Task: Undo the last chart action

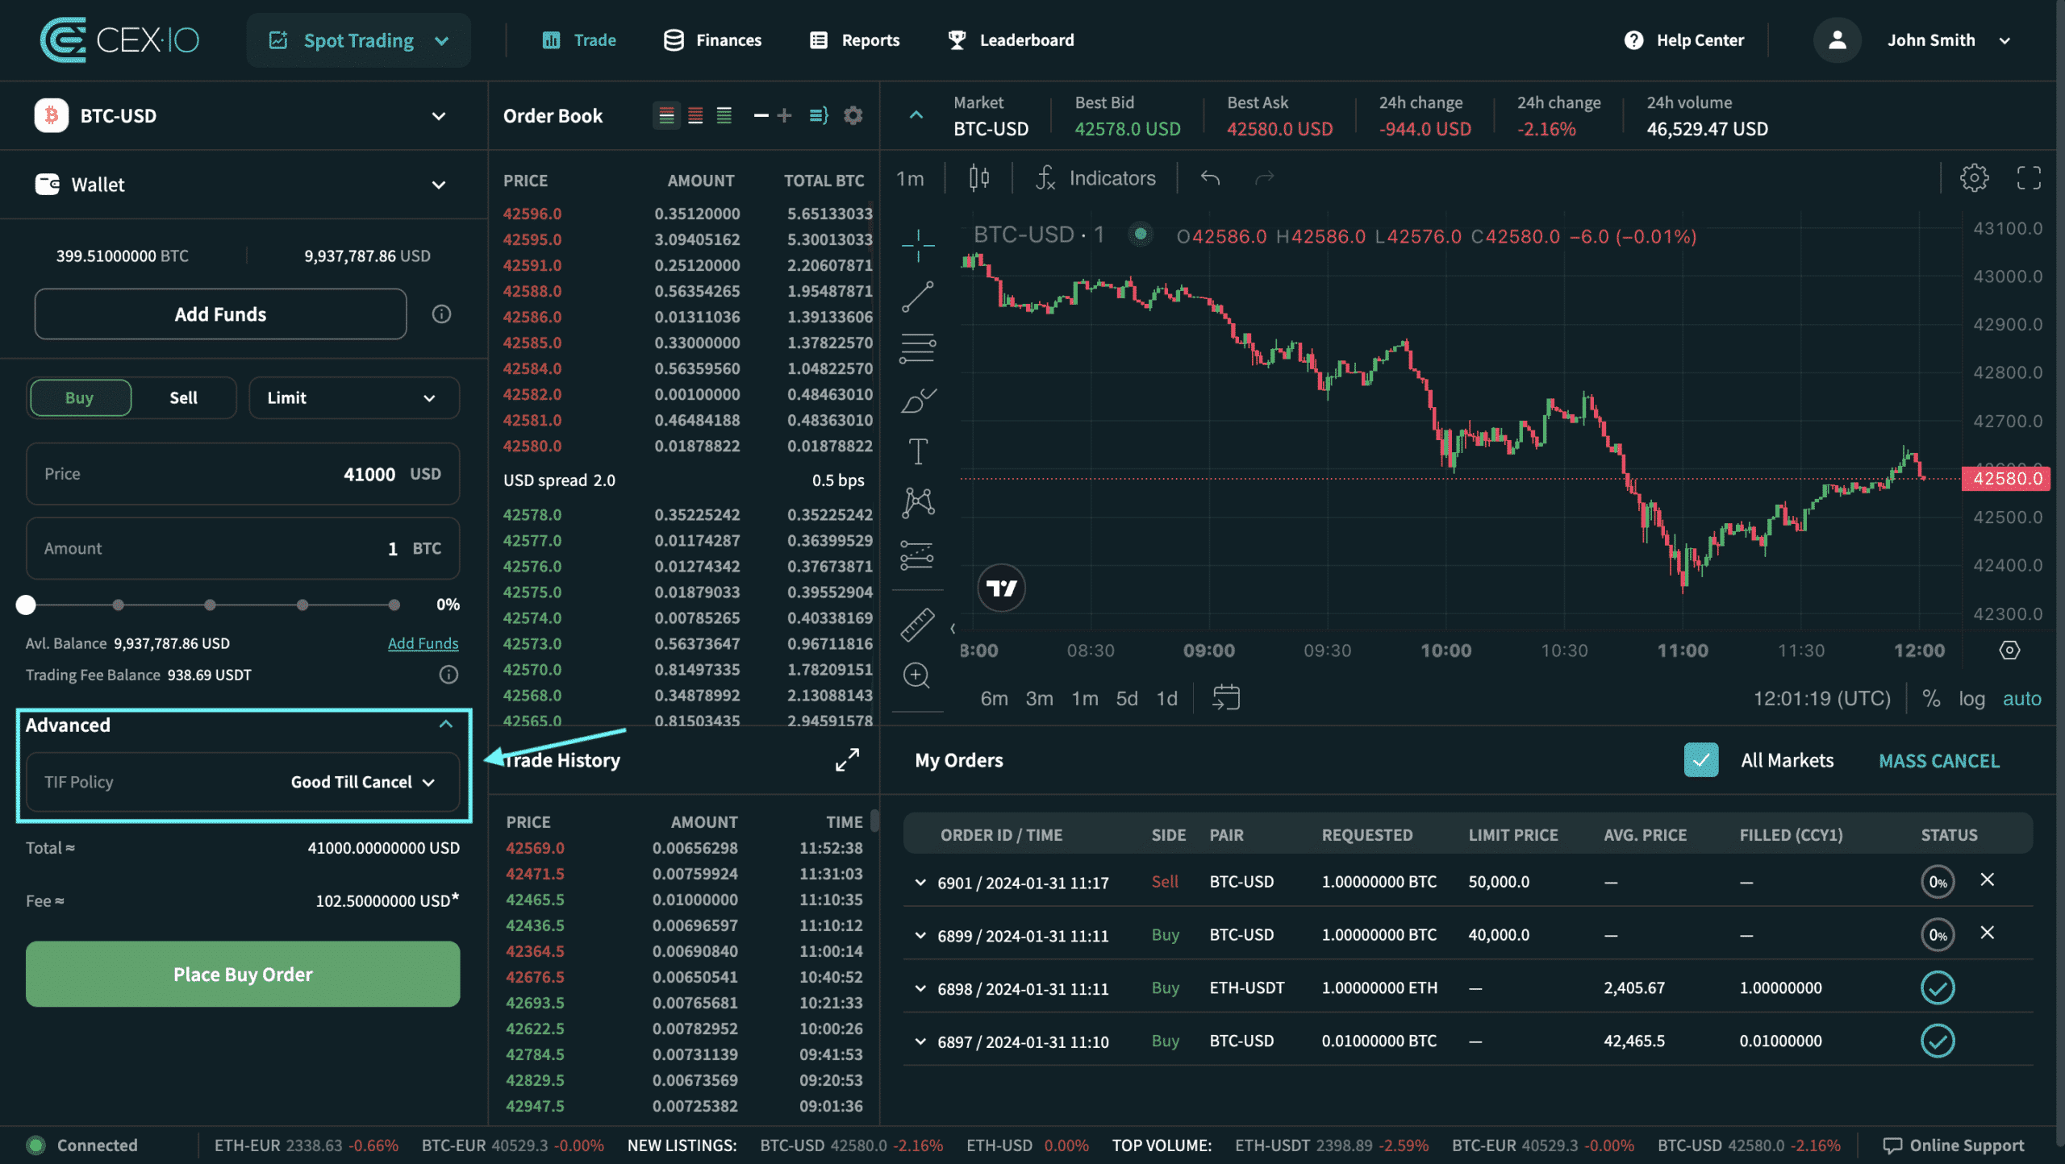Action: coord(1210,178)
